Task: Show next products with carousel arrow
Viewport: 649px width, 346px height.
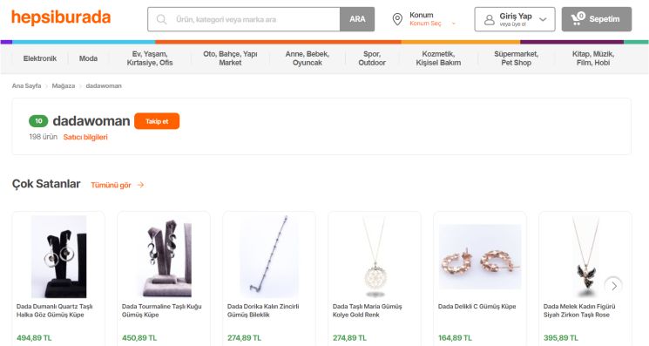Action: [x=614, y=286]
